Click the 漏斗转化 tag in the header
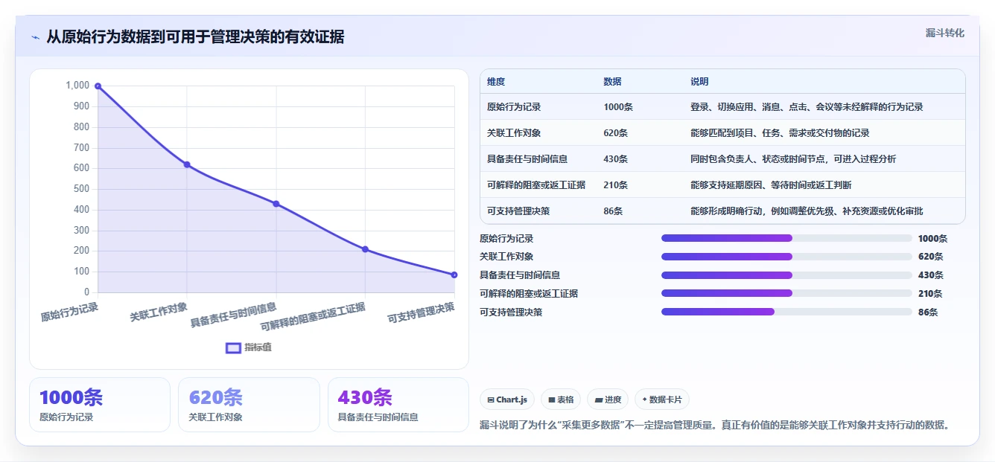This screenshot has height=462, width=995. pyautogui.click(x=944, y=33)
